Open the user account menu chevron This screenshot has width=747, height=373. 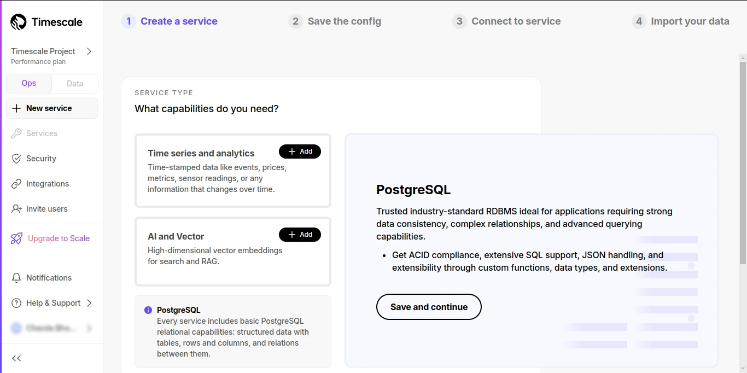[x=89, y=328]
